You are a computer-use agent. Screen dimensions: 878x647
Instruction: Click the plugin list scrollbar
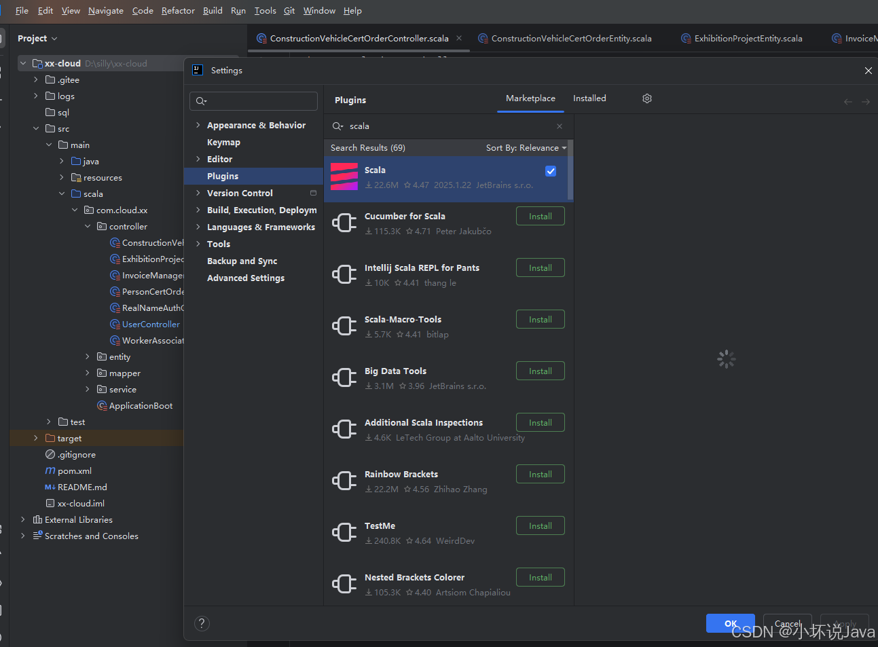pos(570,170)
